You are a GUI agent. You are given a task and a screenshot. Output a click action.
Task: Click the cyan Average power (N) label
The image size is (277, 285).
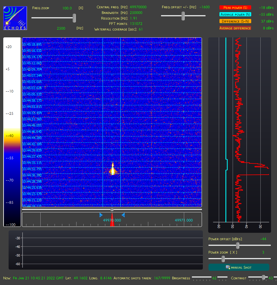235,15
